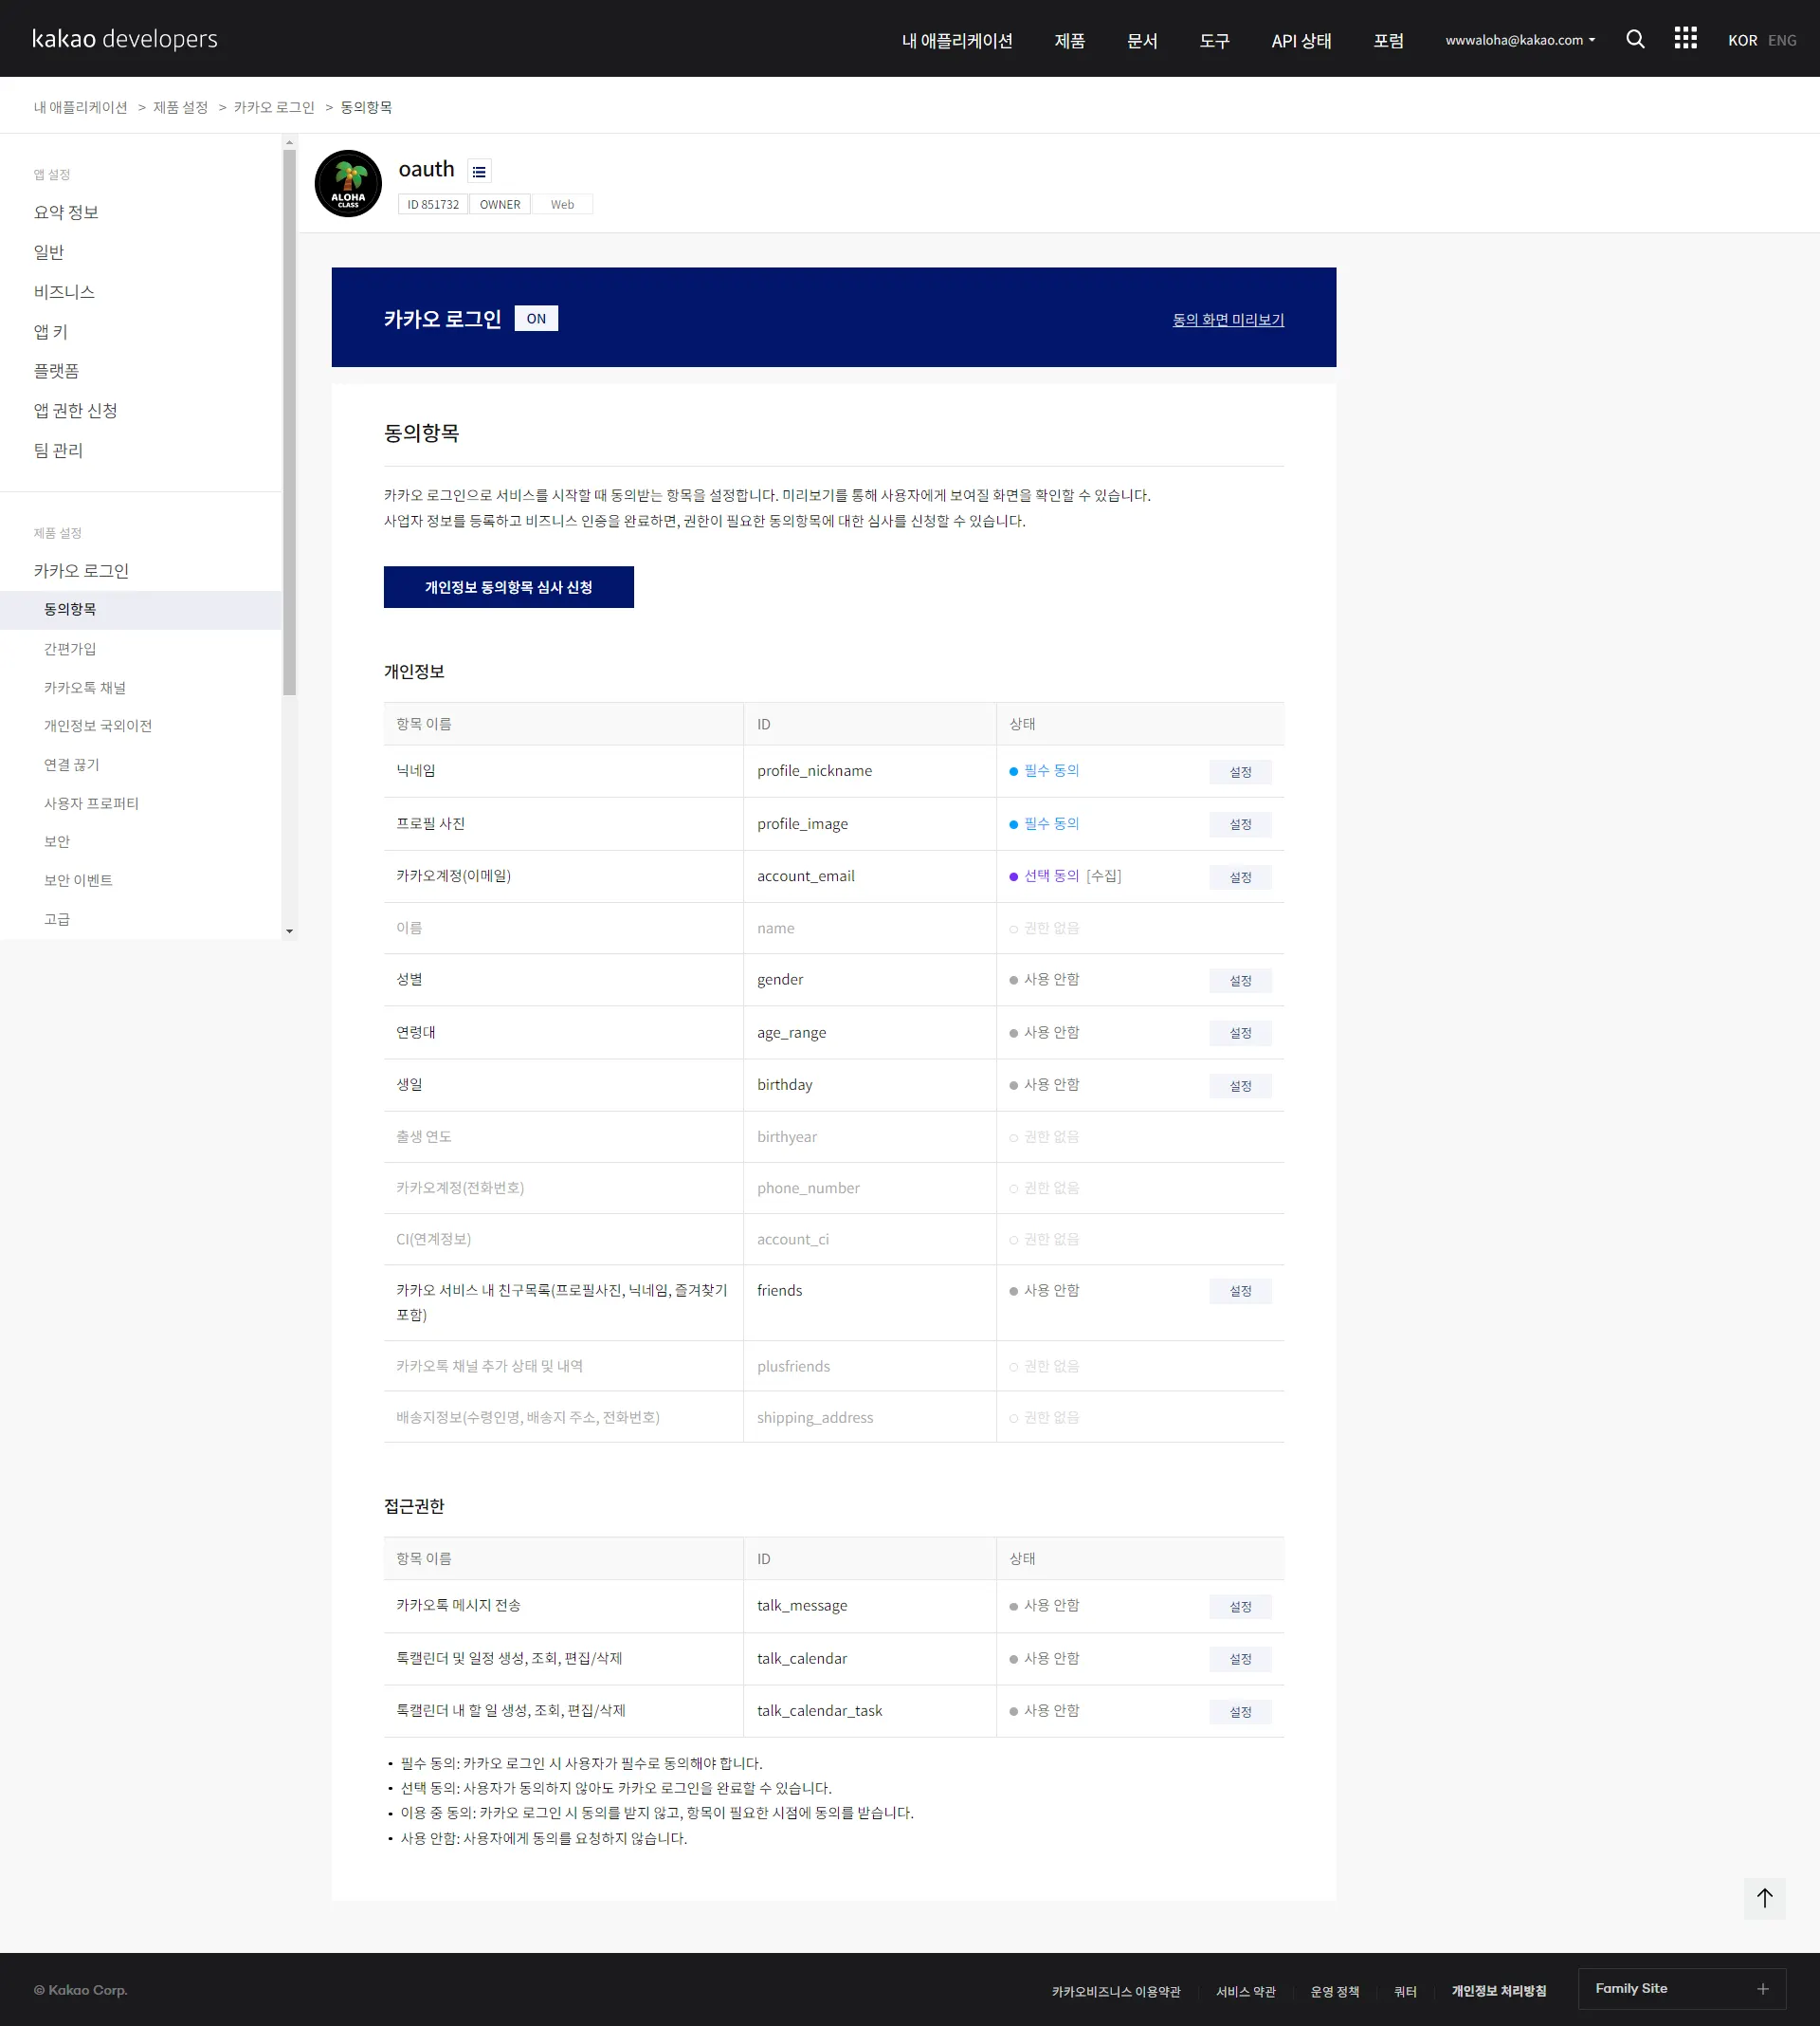Expand 카카오 로그인 section in sidebar
Viewport: 1820px width, 2026px height.
coord(81,570)
